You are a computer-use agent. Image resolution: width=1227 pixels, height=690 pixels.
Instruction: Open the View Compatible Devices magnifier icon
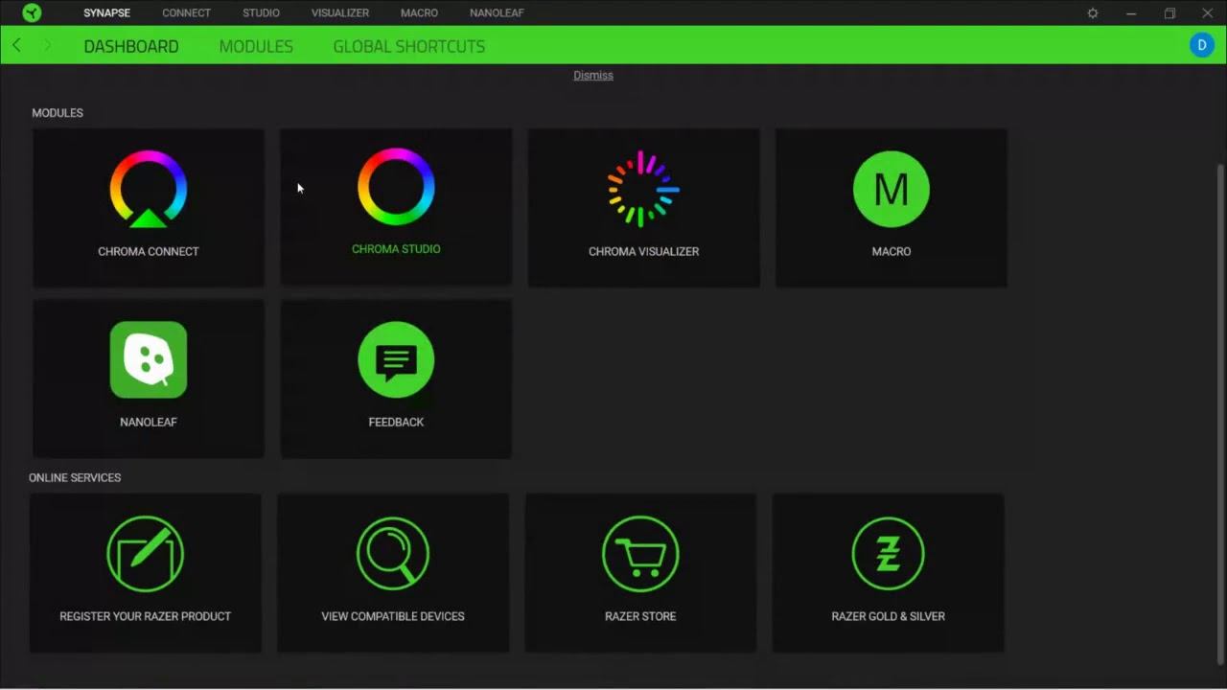pos(393,553)
